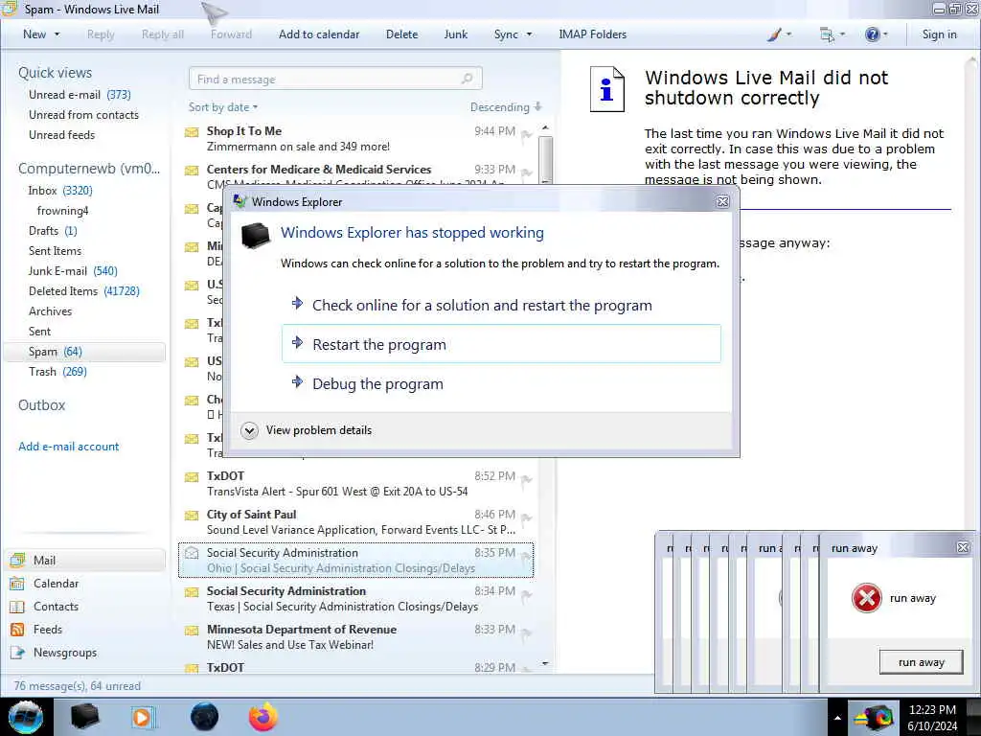Click the search magnifier in Find a message
The height and width of the screenshot is (736, 981).
click(467, 79)
